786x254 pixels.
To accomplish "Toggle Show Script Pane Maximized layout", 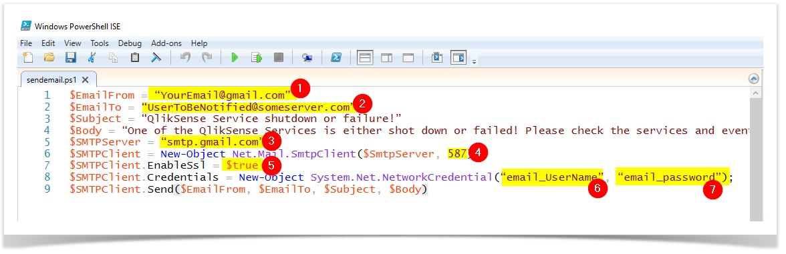I will [x=408, y=58].
